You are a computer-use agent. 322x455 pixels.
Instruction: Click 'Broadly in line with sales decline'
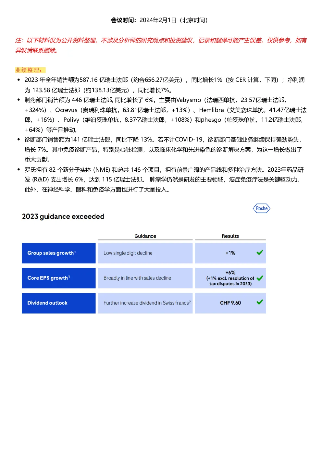pos(137,278)
